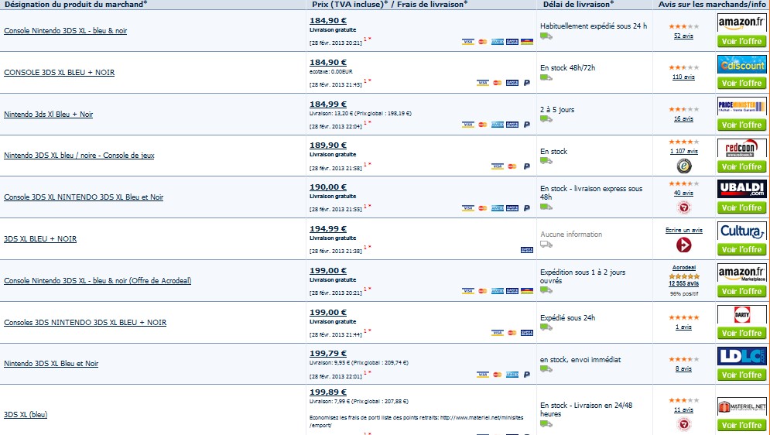Open the Acrodeal seller link
The width and height of the screenshot is (770, 435).
[683, 268]
